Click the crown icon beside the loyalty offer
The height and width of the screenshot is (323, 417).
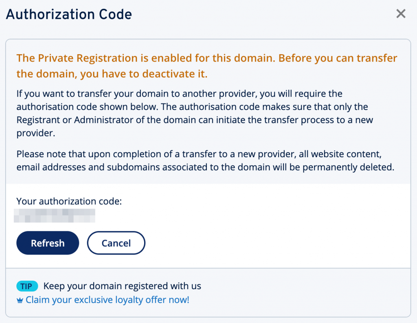(19, 299)
